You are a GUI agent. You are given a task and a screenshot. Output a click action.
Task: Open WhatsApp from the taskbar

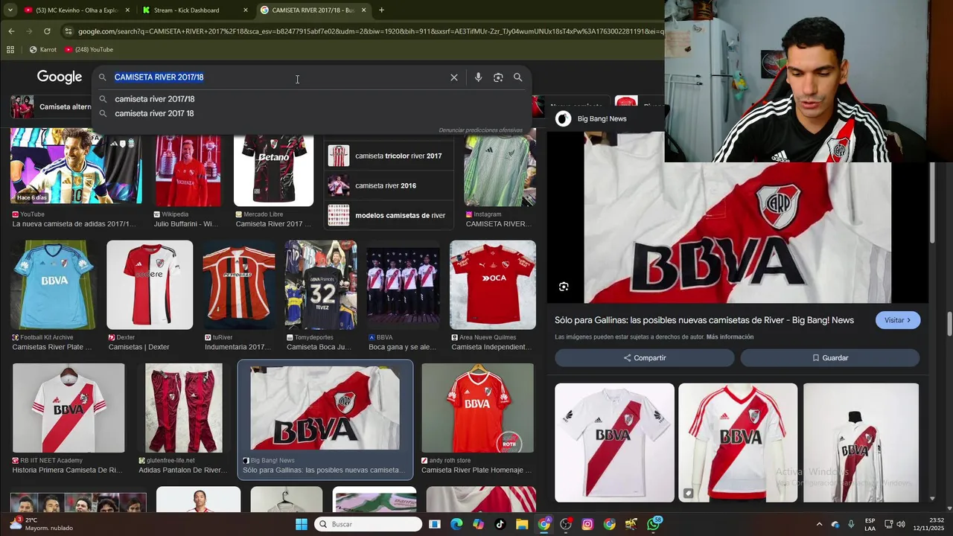coord(654,524)
